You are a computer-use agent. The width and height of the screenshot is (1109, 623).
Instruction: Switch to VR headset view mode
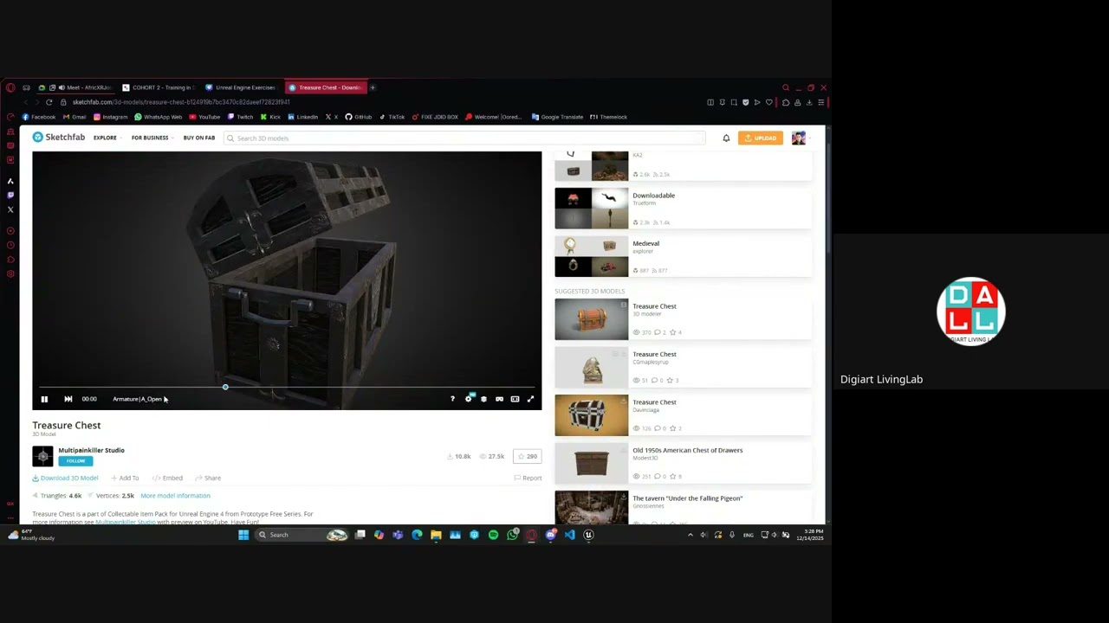pos(499,399)
